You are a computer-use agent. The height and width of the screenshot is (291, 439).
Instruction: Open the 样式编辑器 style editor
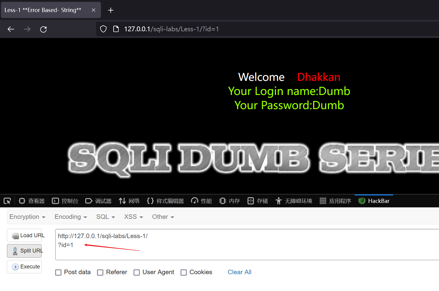tap(165, 201)
